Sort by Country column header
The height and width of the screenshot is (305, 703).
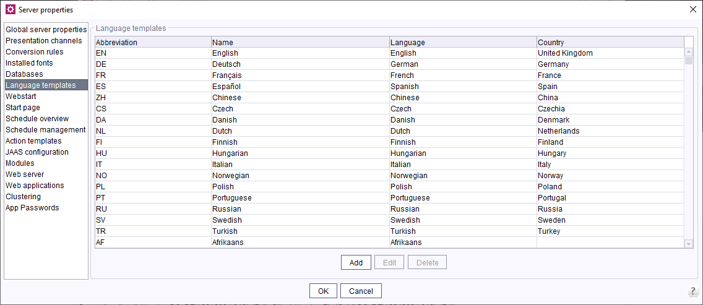[x=611, y=42]
